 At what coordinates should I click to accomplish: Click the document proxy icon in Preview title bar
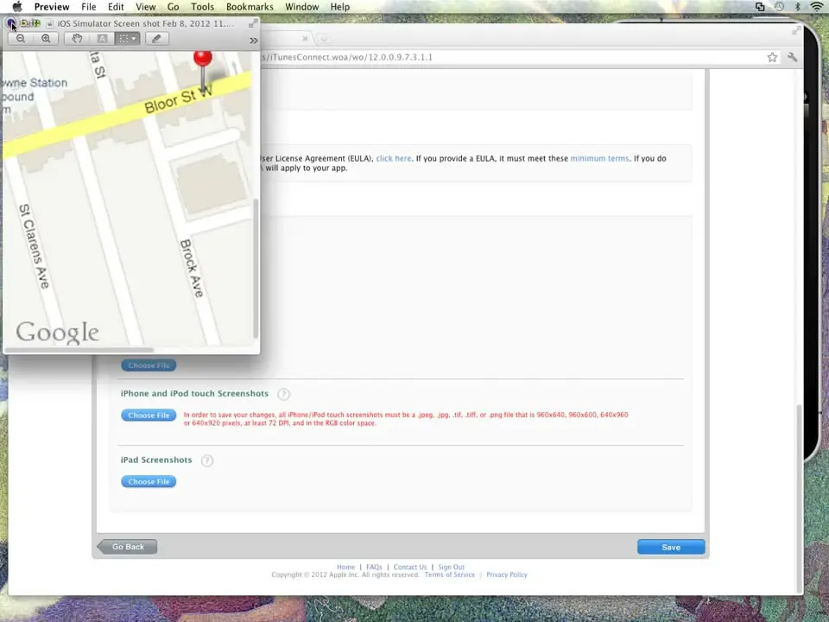tap(50, 24)
